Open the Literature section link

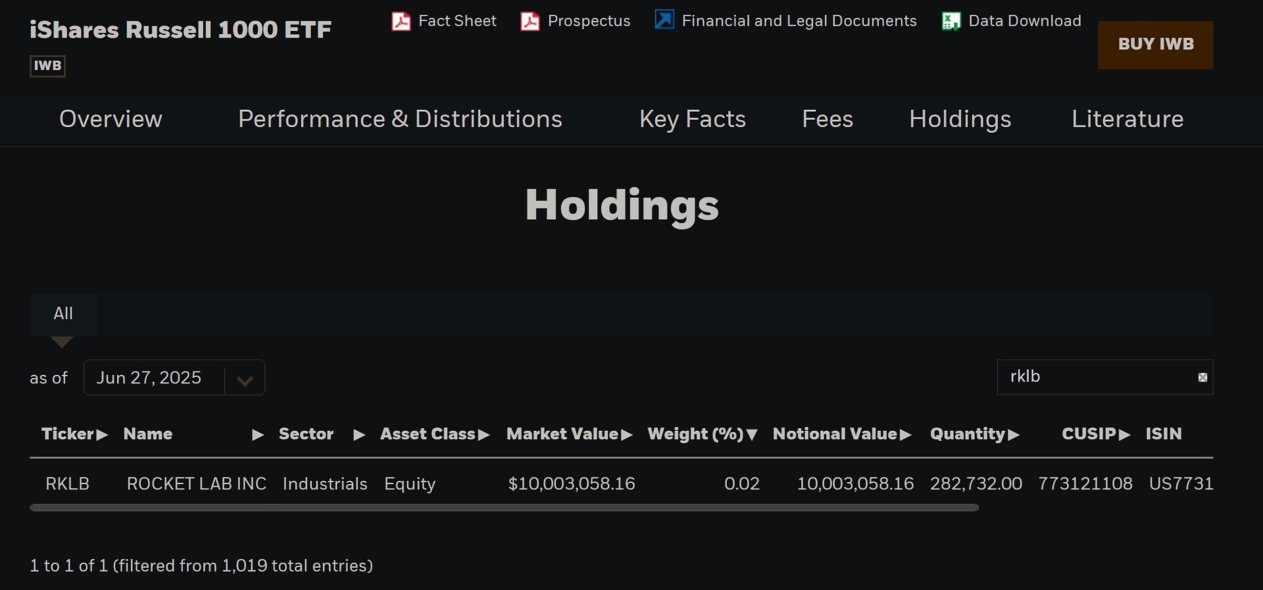1127,119
